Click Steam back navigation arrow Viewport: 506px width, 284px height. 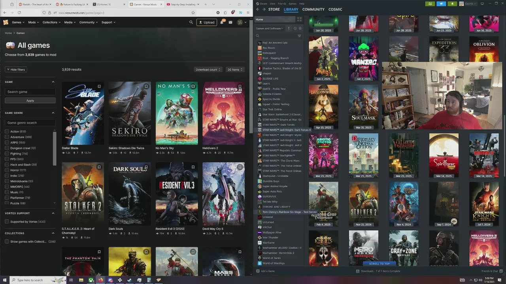pyautogui.click(x=258, y=9)
